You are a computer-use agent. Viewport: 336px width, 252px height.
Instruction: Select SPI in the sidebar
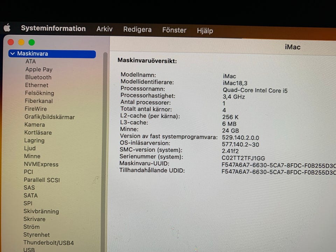click(28, 203)
